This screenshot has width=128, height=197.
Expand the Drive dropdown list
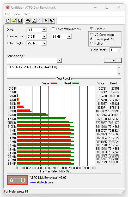(44, 30)
